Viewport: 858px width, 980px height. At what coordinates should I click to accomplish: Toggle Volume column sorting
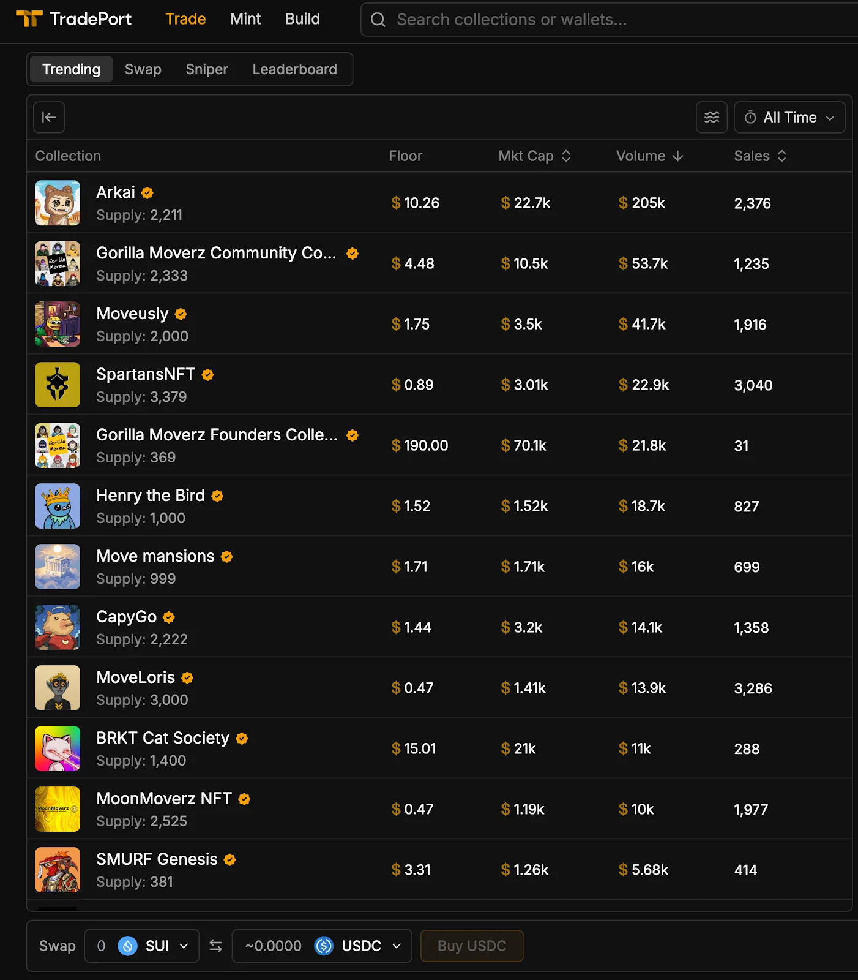pos(679,156)
